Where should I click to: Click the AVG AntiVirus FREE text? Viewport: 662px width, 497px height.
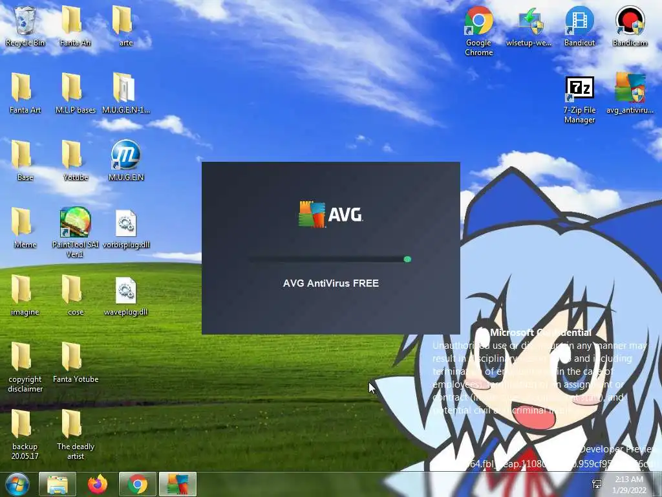pyautogui.click(x=330, y=283)
